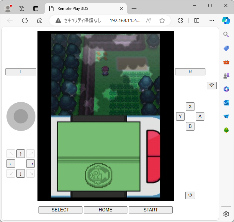This screenshot has height=222, width=234.
Task: Click the Wi-Fi connection icon button
Action: pyautogui.click(x=212, y=86)
